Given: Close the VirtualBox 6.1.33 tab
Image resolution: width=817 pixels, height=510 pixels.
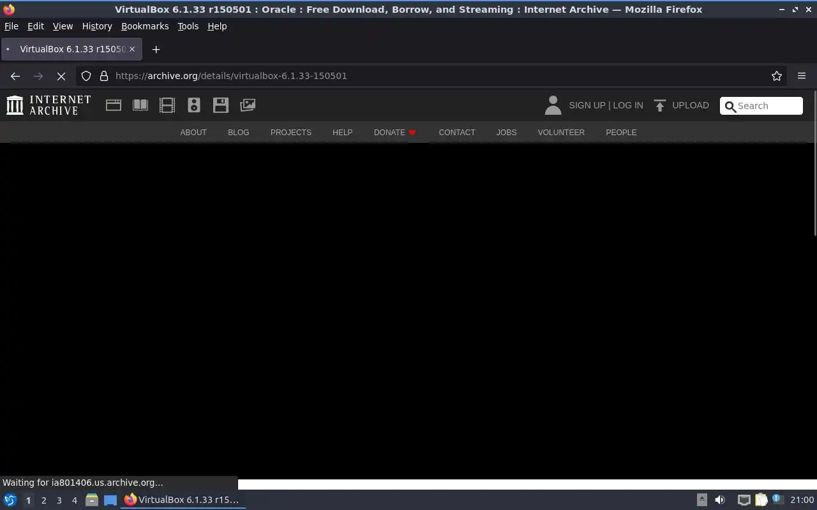Looking at the screenshot, I should (x=132, y=49).
